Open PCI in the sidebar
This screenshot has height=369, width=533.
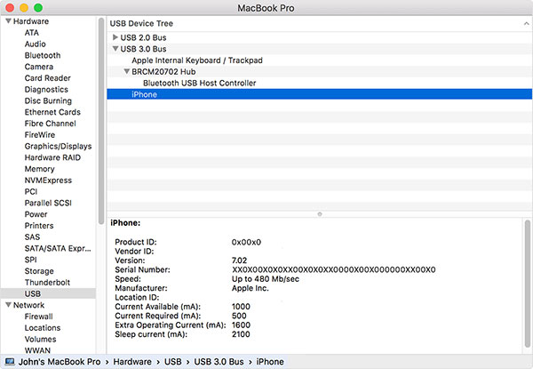tap(30, 191)
